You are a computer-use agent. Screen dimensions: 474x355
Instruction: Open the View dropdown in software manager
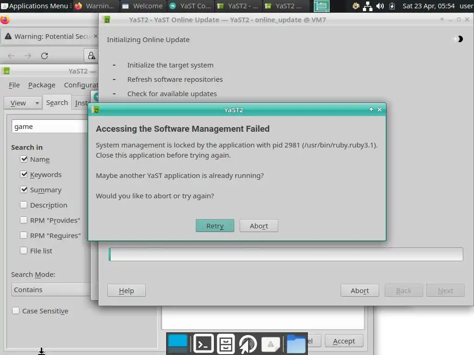(x=23, y=103)
